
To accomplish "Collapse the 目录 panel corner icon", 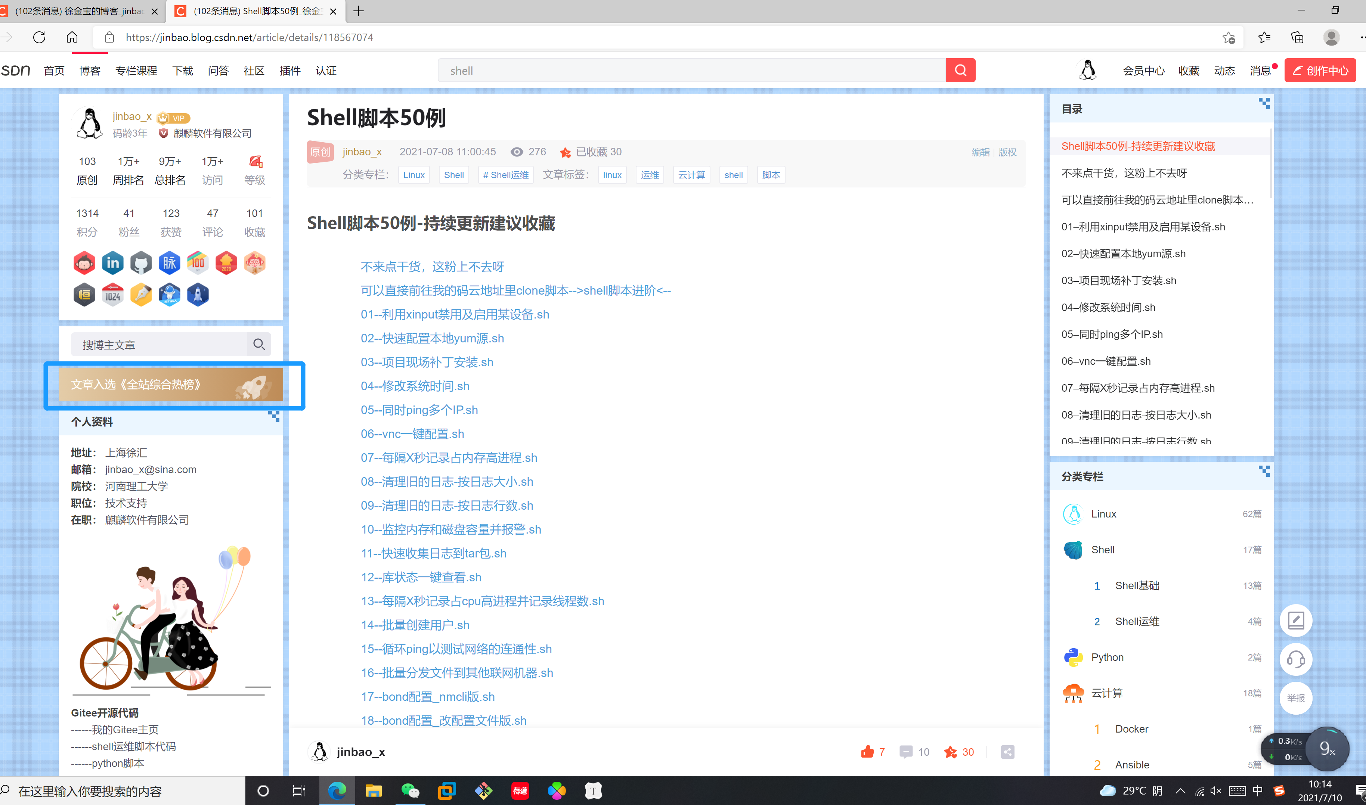I will coord(1264,103).
